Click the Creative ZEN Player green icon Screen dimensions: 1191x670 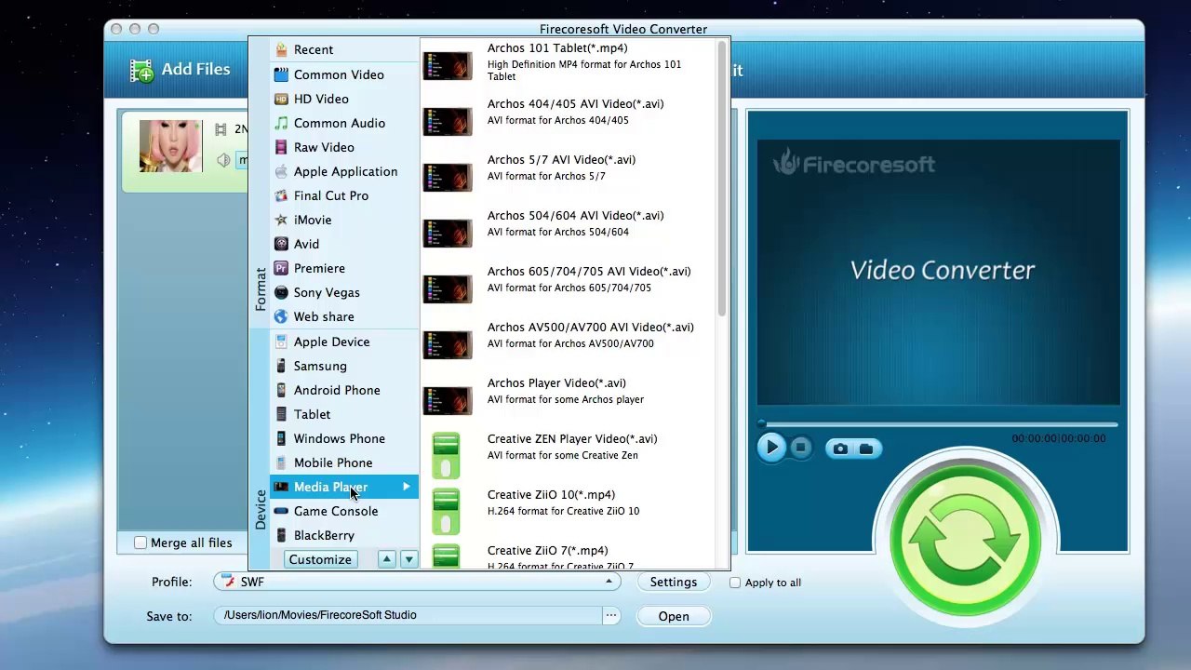(x=446, y=456)
